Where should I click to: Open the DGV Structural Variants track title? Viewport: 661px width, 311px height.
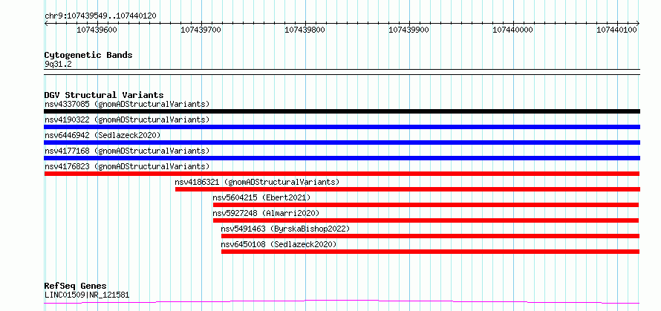(x=104, y=95)
